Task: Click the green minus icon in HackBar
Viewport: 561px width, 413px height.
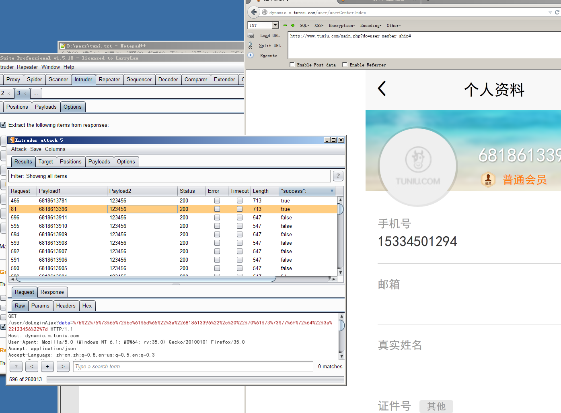Action: pyautogui.click(x=285, y=25)
